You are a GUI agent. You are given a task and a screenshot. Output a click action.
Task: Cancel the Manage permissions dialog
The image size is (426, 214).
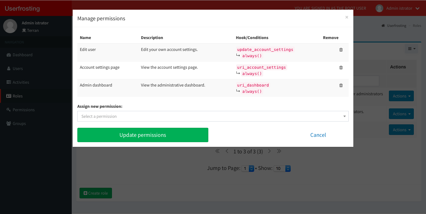pos(318,135)
